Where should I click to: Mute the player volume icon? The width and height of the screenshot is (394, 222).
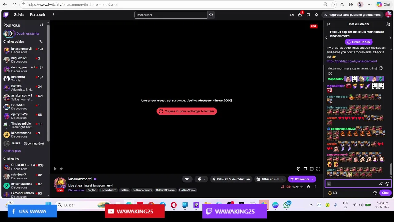pos(61,169)
